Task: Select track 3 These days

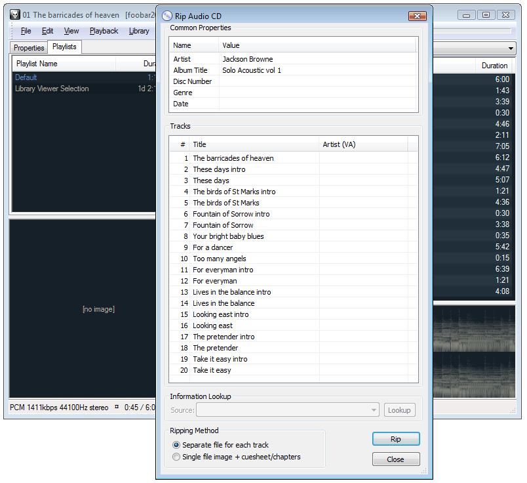Action: [294, 180]
